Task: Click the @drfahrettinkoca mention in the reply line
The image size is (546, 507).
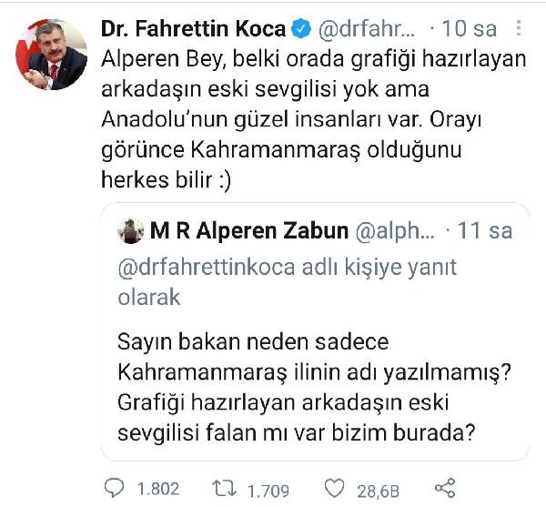Action: 207,268
